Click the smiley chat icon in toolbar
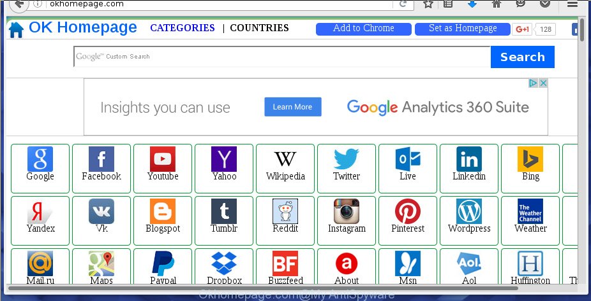This screenshot has height=301, width=591. tap(521, 3)
